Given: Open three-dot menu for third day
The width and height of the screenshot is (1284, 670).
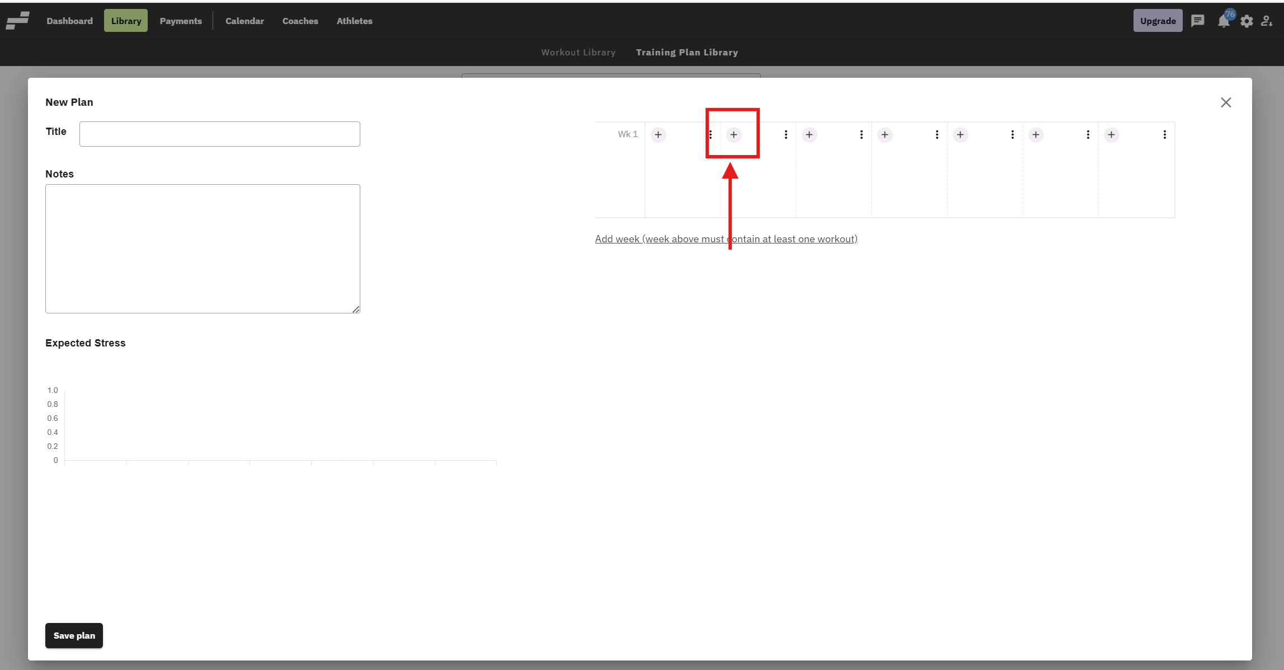Looking at the screenshot, I should click(862, 135).
